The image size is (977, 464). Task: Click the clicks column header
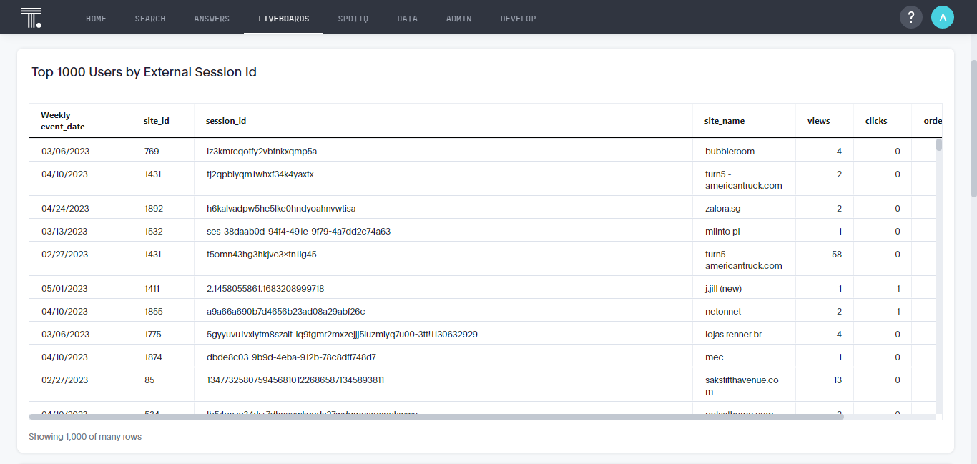click(876, 121)
